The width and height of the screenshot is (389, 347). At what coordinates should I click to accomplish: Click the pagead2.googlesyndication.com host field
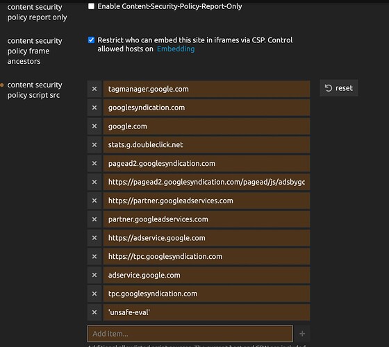click(207, 163)
